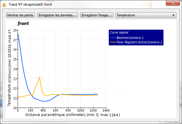Image resolution: width=182 pixels, height=124 pixels.
Task: Open the Température quantity dropdown
Action: tap(146, 15)
